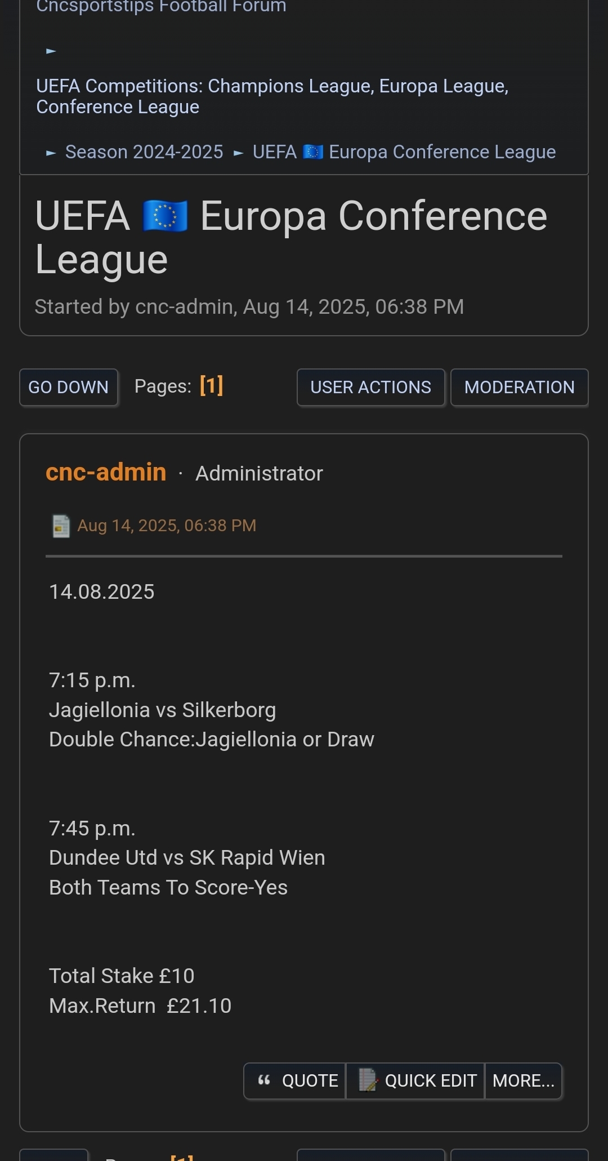Click the UEFA Europa Conference League heading

(x=290, y=237)
